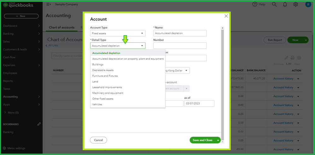Click the green New button
315x155 pixels.
(295, 40)
